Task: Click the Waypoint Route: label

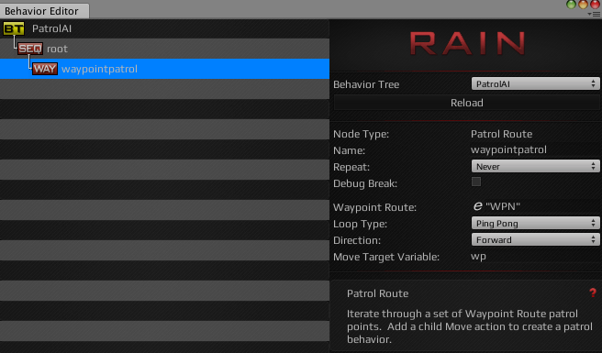Action: point(374,207)
